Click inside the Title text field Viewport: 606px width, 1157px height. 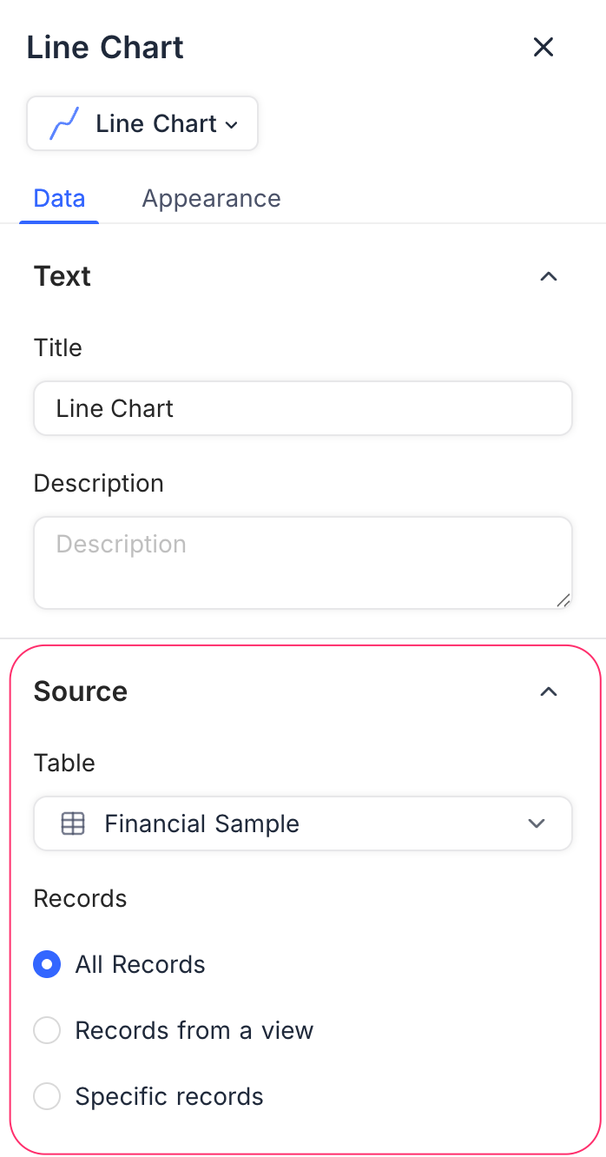302,408
